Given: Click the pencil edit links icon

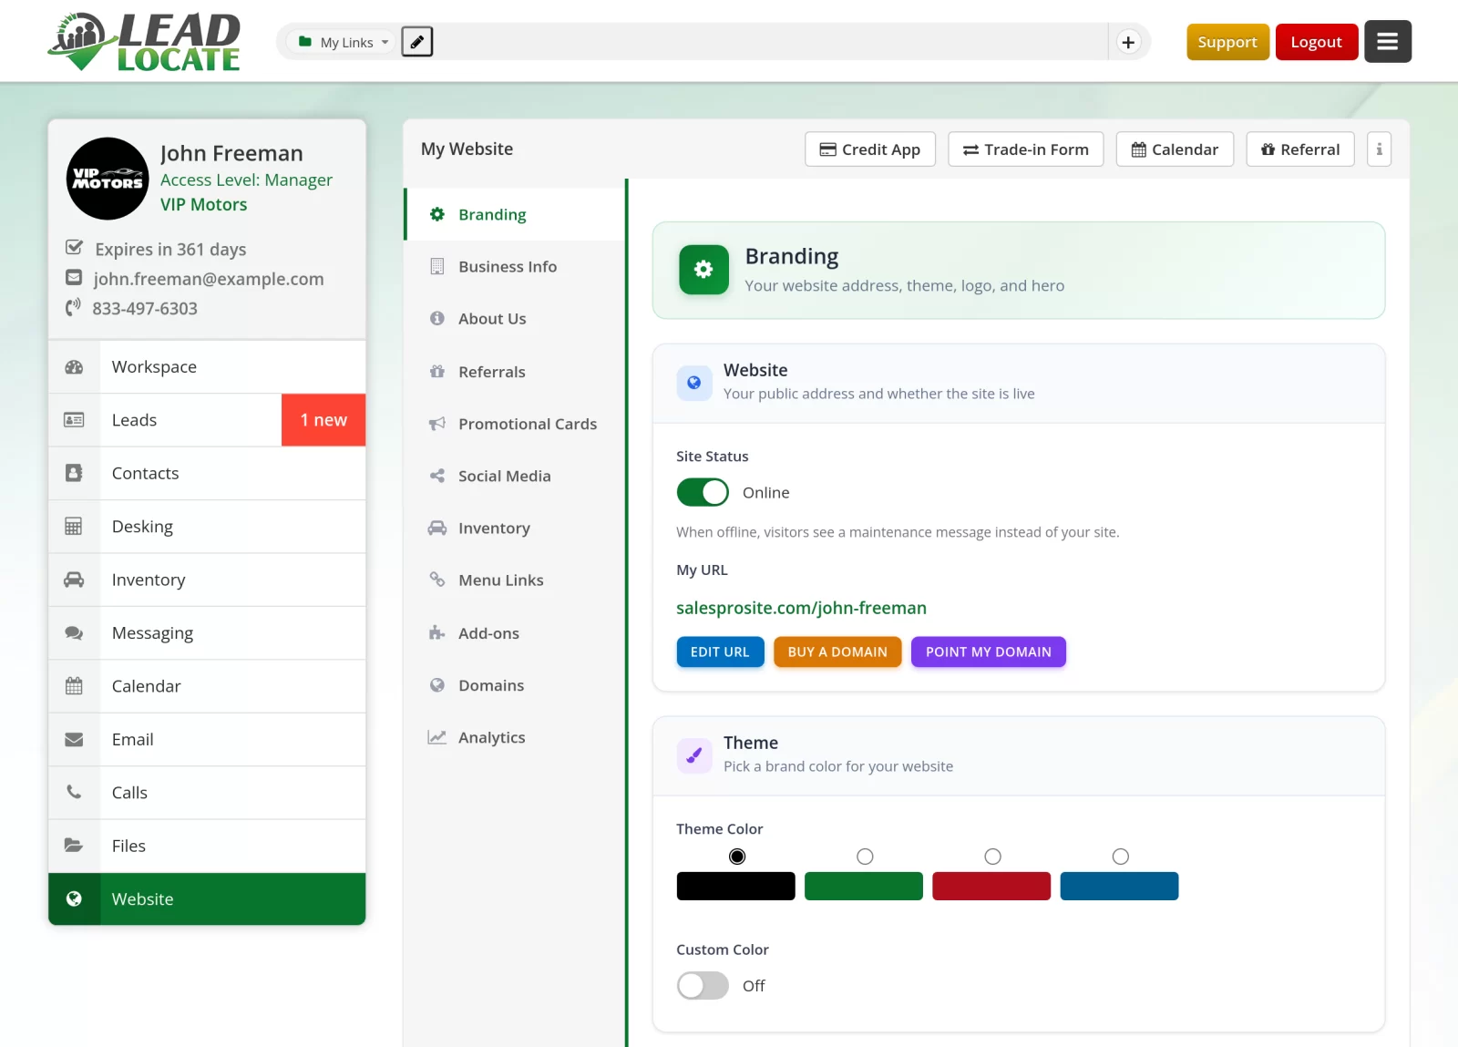Looking at the screenshot, I should 416,42.
